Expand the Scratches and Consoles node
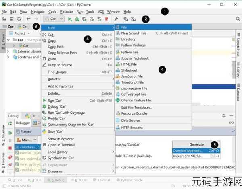Image resolution: width=242 pixels, height=189 pixels. 8,57
